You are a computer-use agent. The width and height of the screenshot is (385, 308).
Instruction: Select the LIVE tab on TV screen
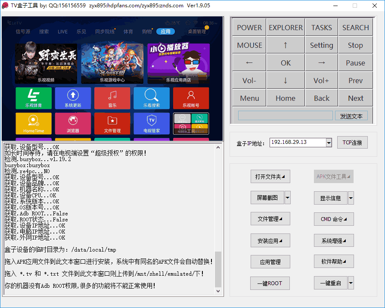62,31
